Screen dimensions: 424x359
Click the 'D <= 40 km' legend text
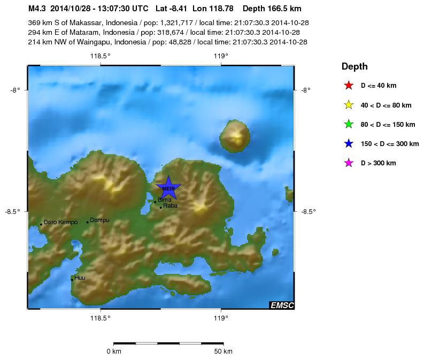tap(379, 86)
